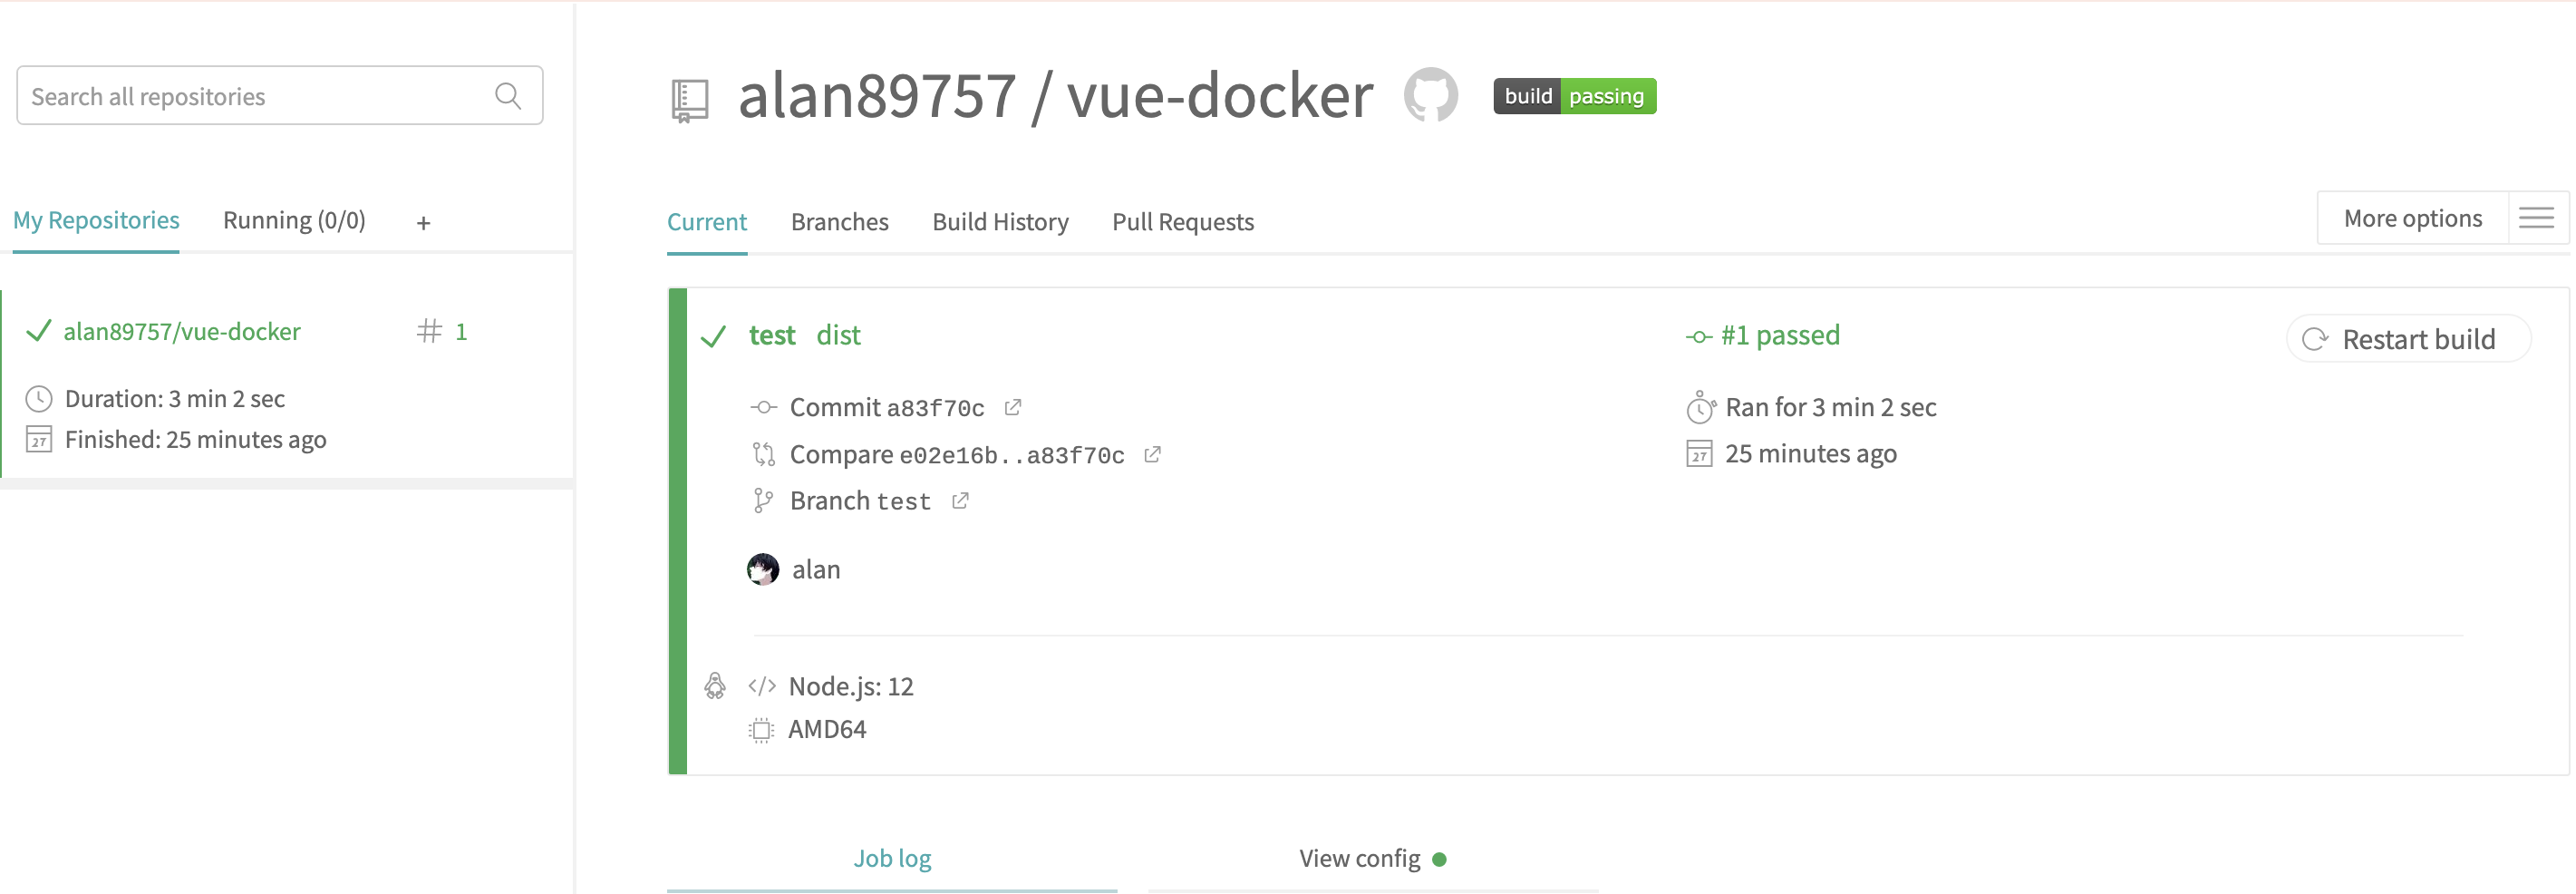Open the Build History tab

point(1000,222)
